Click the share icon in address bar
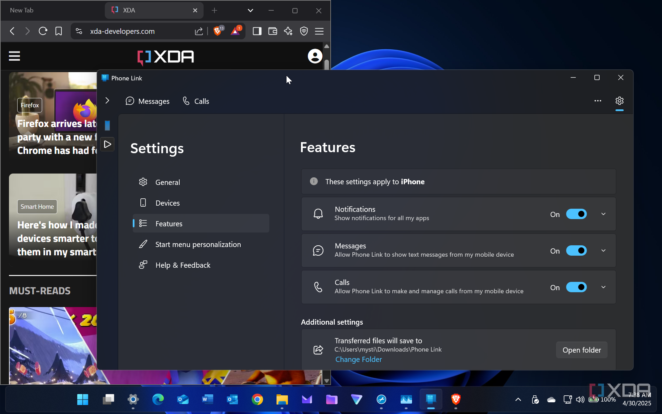662x414 pixels. coord(199,31)
